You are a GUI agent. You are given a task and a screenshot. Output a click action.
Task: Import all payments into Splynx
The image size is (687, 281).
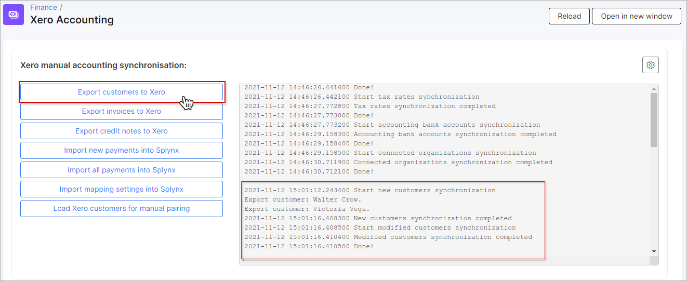(122, 170)
